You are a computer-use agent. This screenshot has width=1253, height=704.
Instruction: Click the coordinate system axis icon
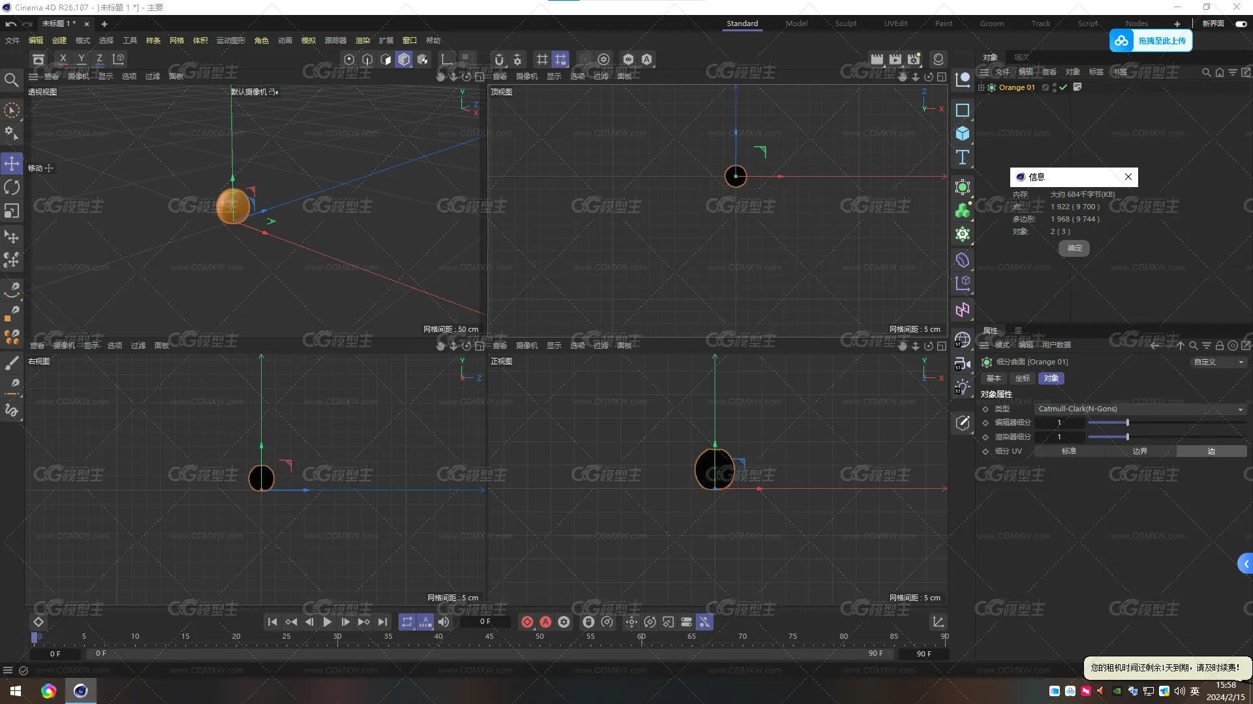click(x=447, y=59)
